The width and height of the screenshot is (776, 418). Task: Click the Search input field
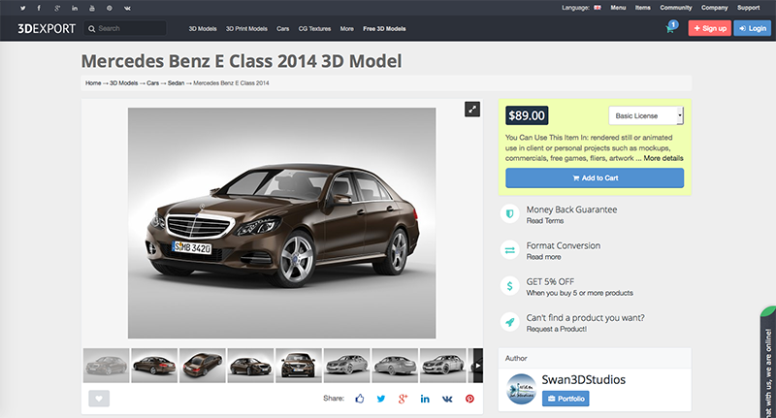tap(126, 29)
